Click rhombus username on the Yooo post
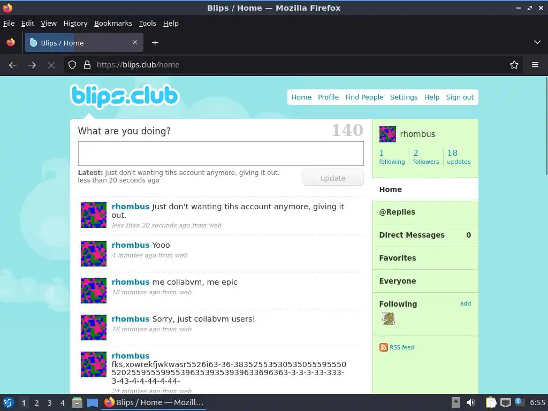 [131, 245]
